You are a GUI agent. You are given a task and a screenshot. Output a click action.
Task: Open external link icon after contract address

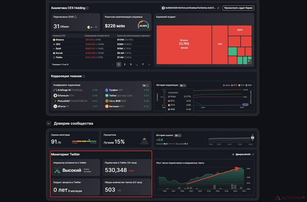(x=218, y=8)
